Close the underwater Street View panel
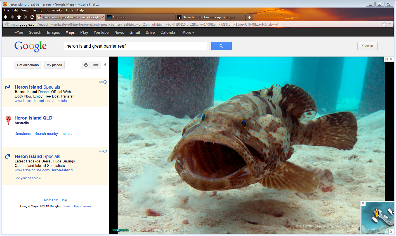The width and height of the screenshot is (396, 236). pos(391,59)
